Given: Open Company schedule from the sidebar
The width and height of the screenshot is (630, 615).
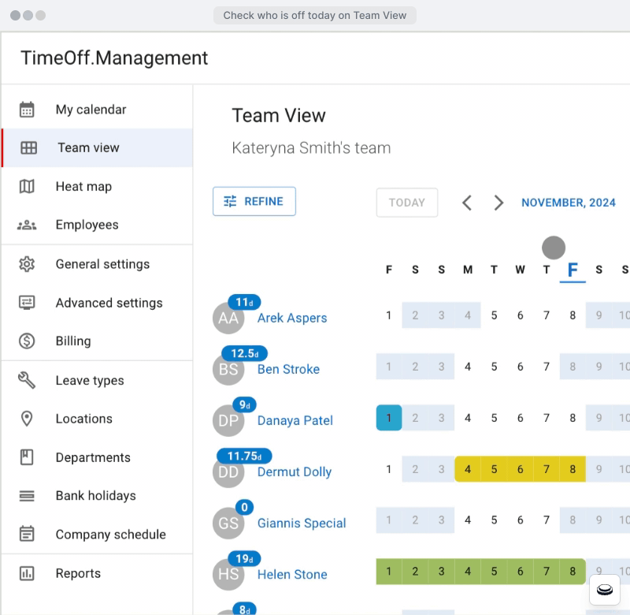Looking at the screenshot, I should click(x=110, y=535).
